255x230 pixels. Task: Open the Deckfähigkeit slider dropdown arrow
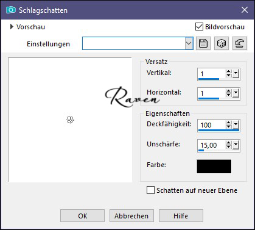[236, 124]
